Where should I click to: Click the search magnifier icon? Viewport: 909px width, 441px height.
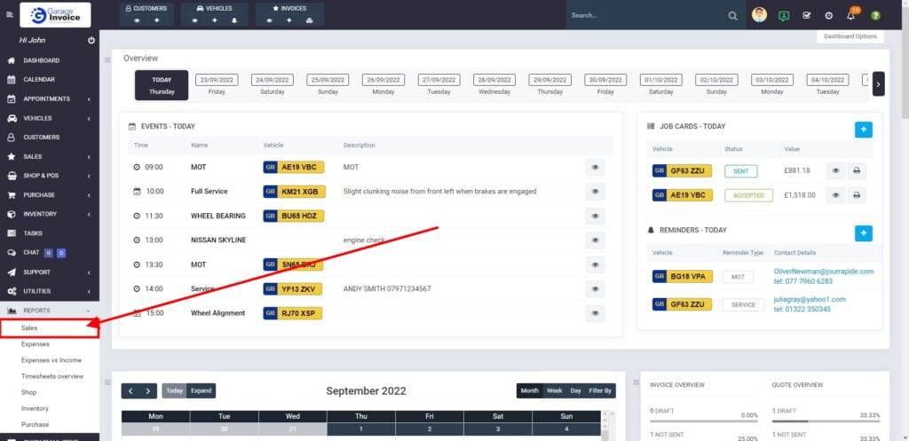pos(732,15)
